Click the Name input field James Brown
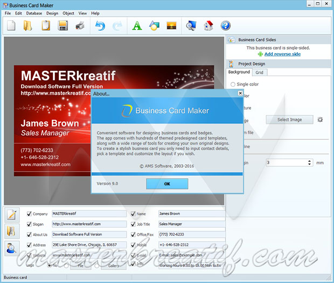 tap(192, 214)
